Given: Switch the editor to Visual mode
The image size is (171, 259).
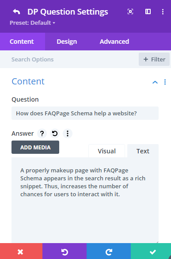Looking at the screenshot, I should pos(107,151).
